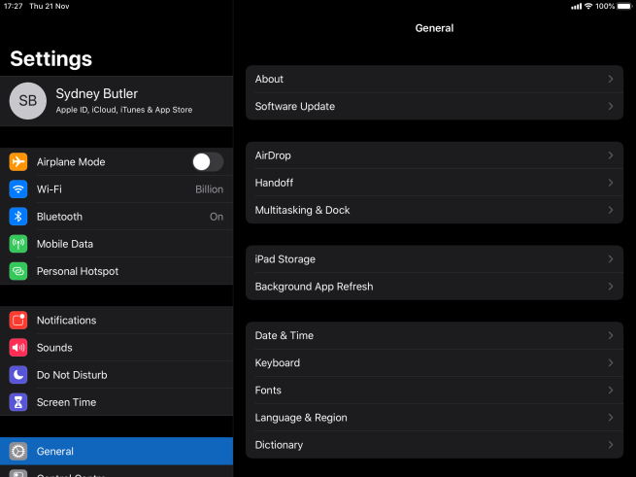Open Language & Region settings

coord(433,418)
